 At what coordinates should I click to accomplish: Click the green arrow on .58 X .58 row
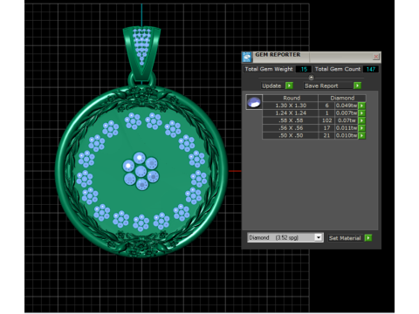coord(361,120)
